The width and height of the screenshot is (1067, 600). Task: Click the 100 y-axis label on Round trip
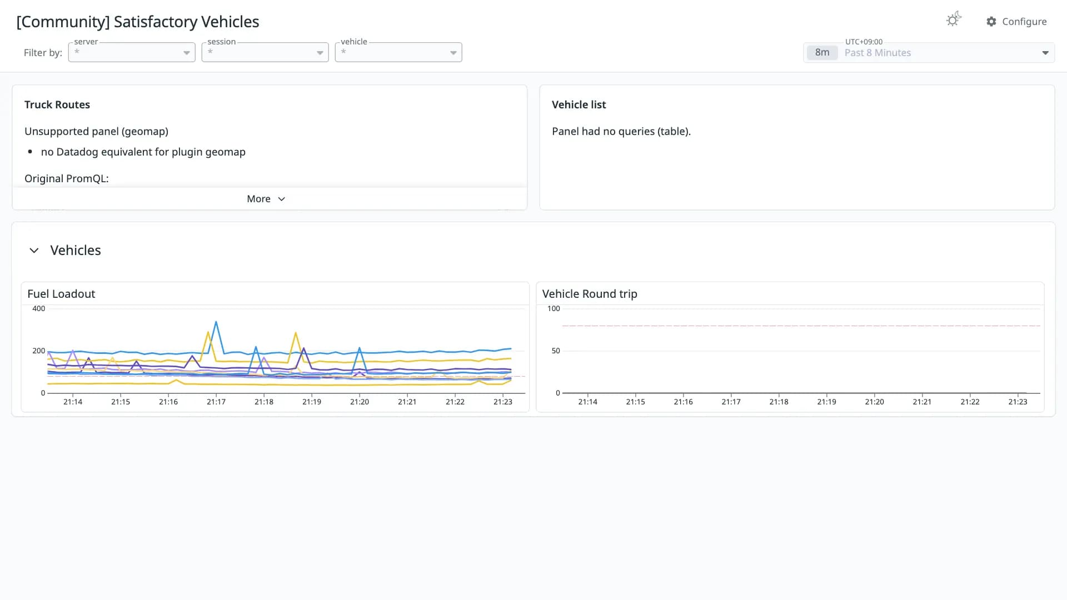tap(554, 309)
